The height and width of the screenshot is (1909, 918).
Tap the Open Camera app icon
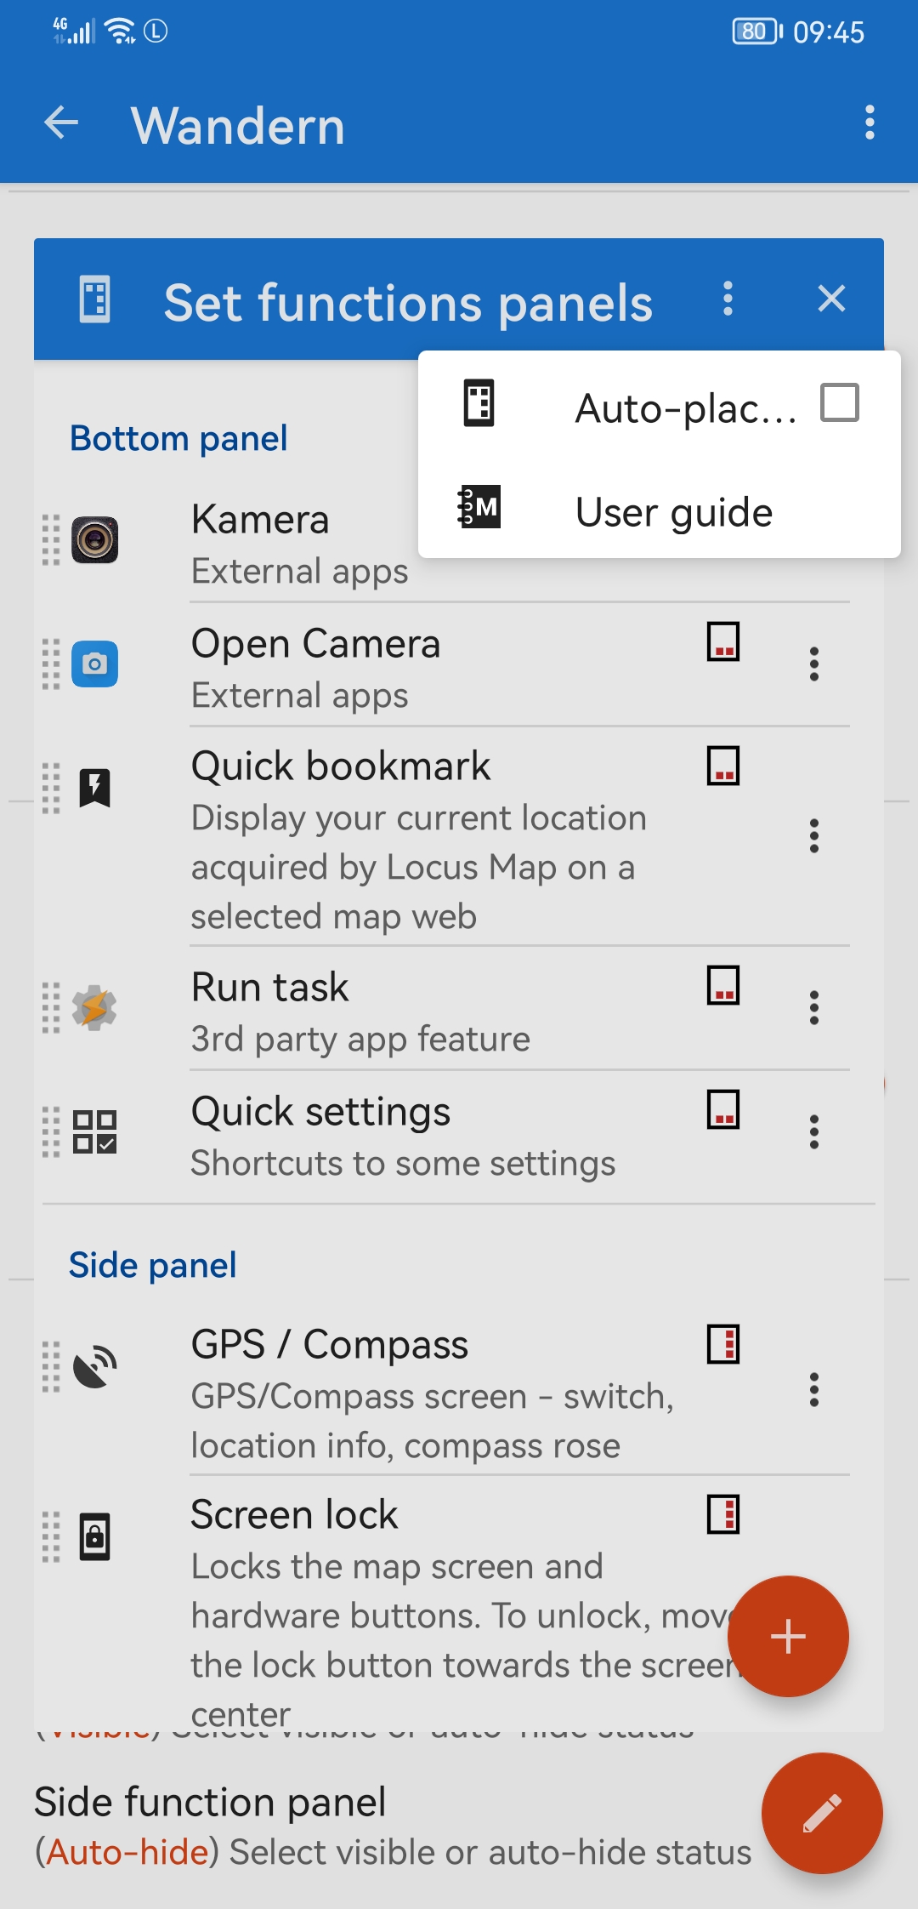point(94,664)
